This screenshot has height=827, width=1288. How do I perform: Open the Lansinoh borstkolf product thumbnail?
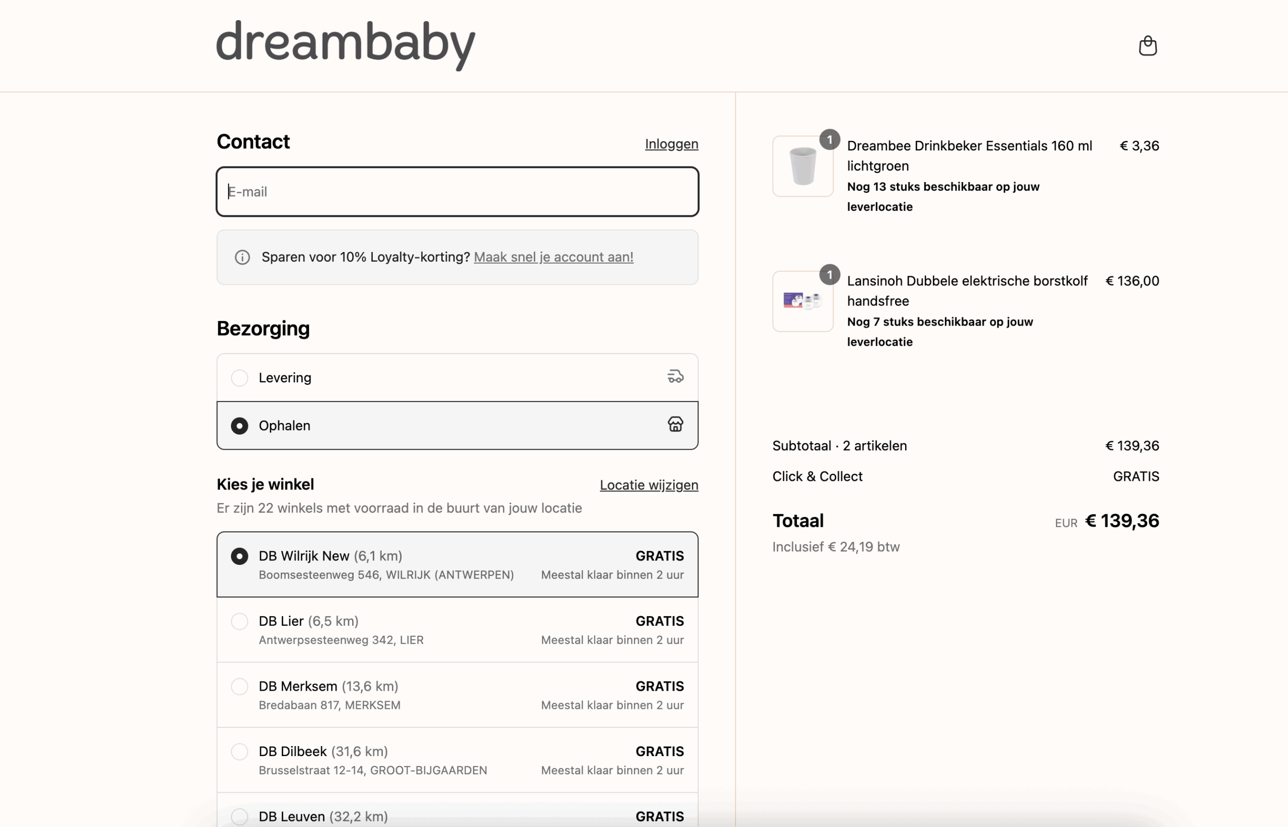pyautogui.click(x=802, y=301)
